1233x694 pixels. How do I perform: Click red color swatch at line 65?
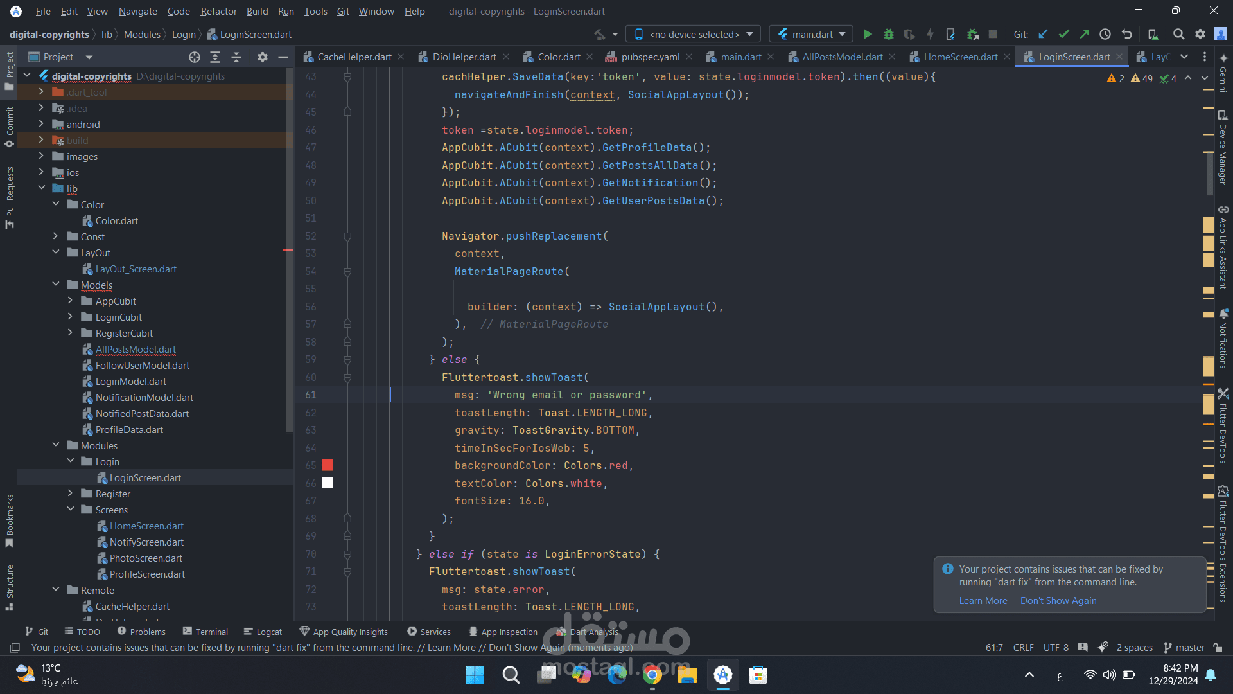click(328, 465)
